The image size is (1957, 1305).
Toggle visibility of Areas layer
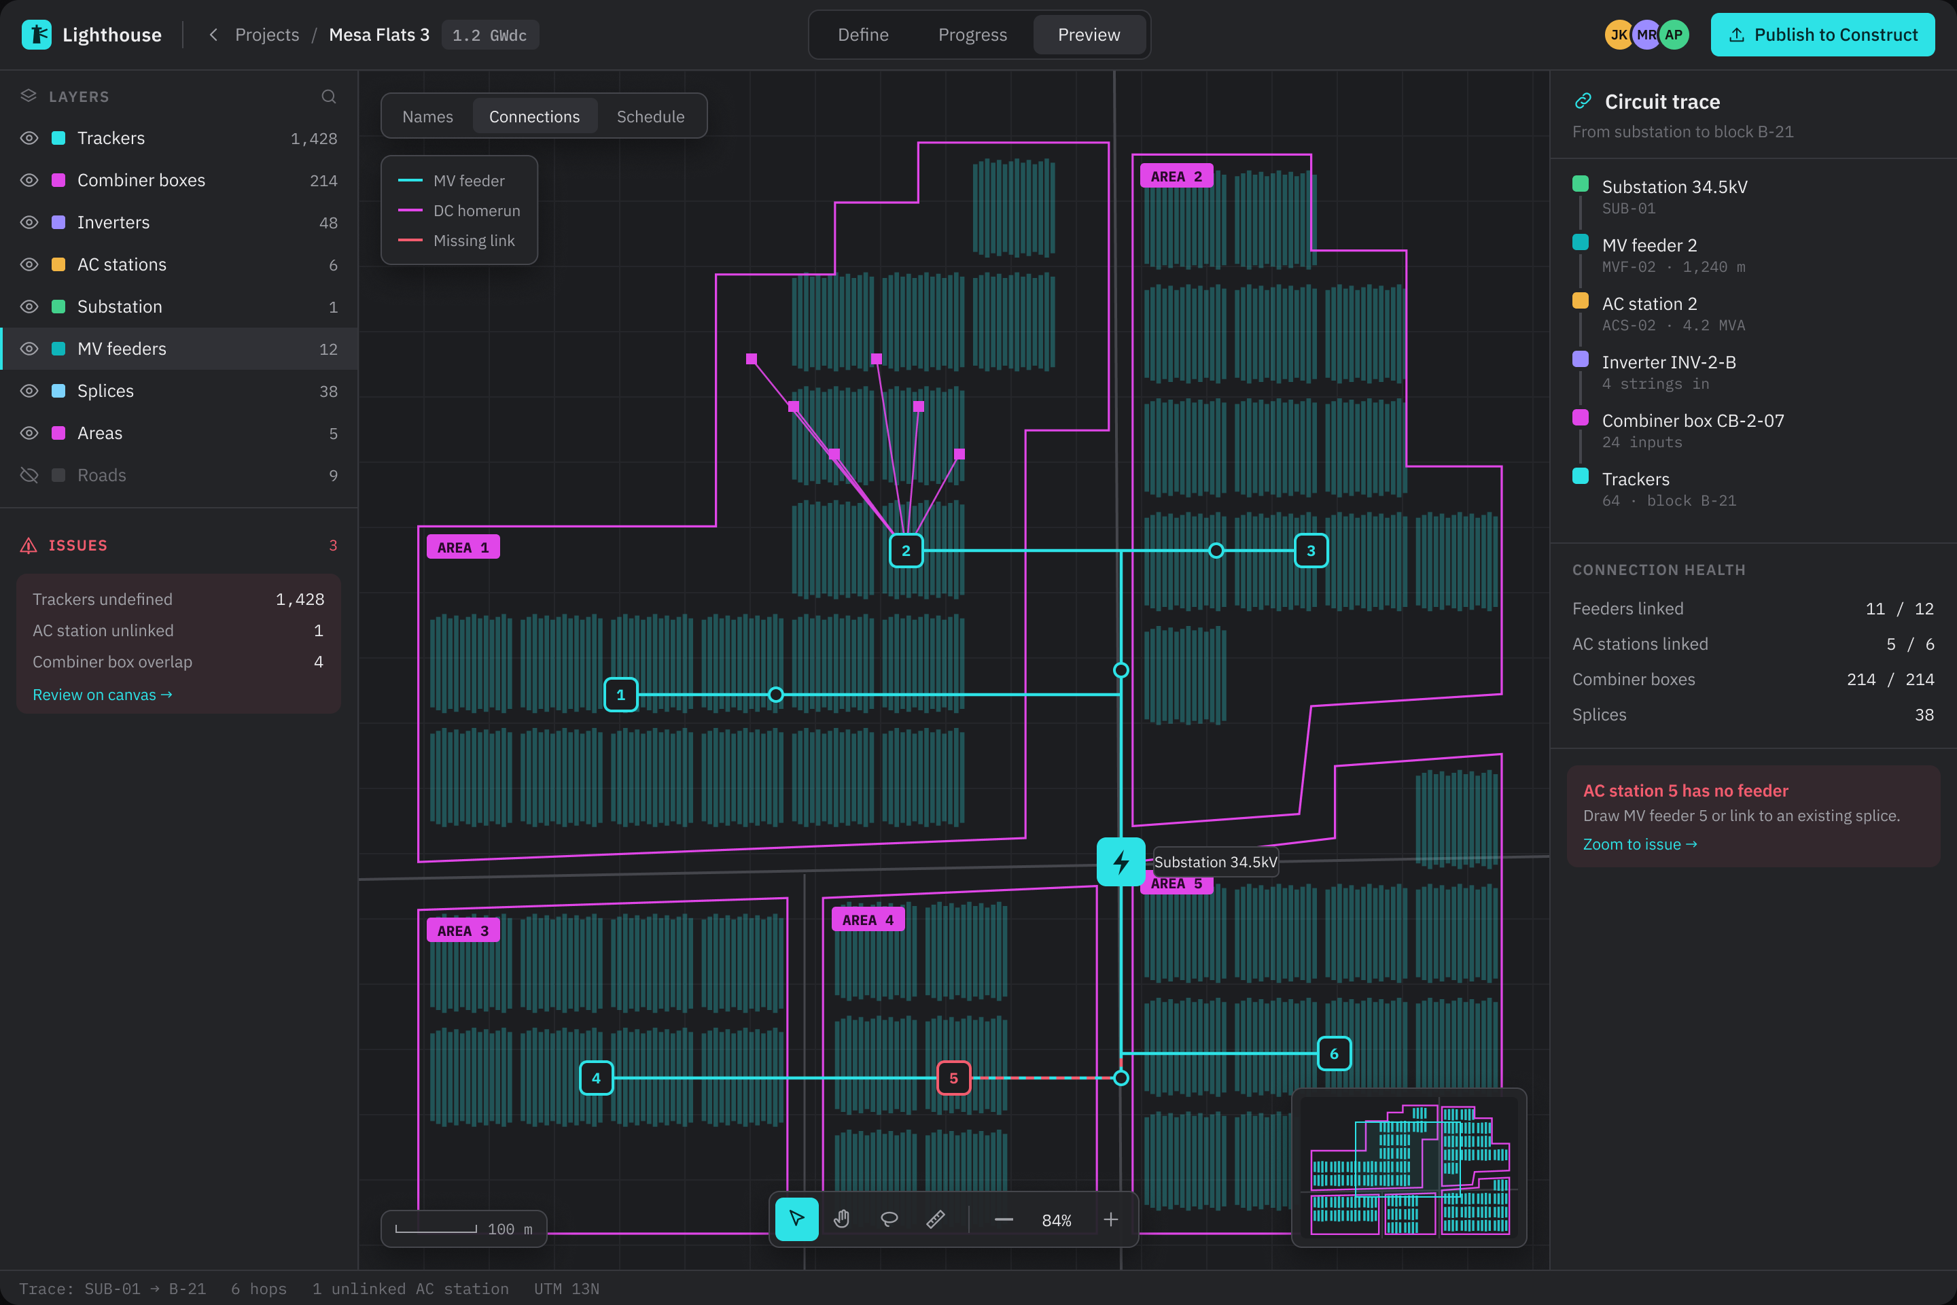click(x=29, y=433)
